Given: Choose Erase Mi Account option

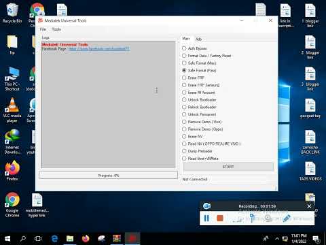Looking at the screenshot, I should 184,93.
